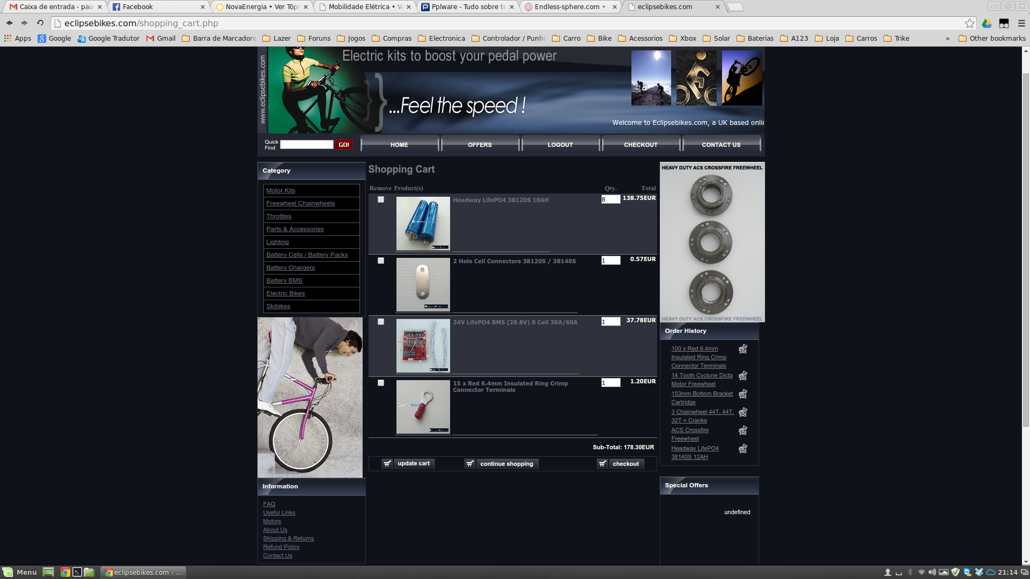The height and width of the screenshot is (579, 1030).
Task: Click the browser vertical scrollbar
Action: (x=1026, y=250)
